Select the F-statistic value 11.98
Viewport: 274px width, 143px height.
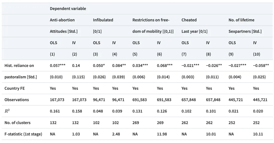(x=162, y=134)
